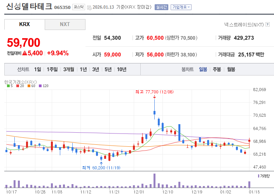The image size is (274, 195).
Task: Click the previous close value 54,300
Action: click(x=113, y=38)
